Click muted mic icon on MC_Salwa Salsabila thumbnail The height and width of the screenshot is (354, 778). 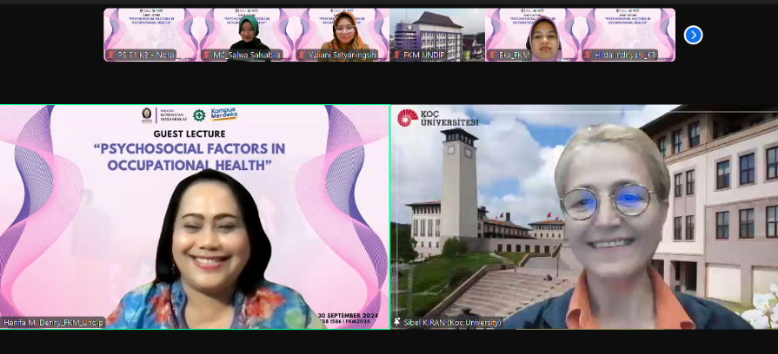(x=206, y=56)
